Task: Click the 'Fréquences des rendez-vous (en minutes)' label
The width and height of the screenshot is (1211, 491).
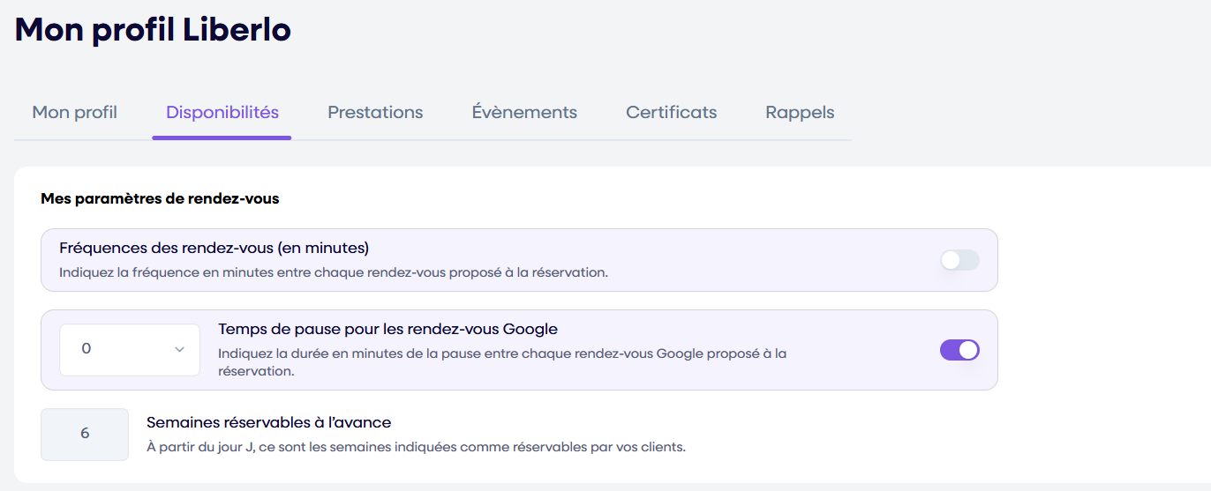Action: tap(214, 248)
